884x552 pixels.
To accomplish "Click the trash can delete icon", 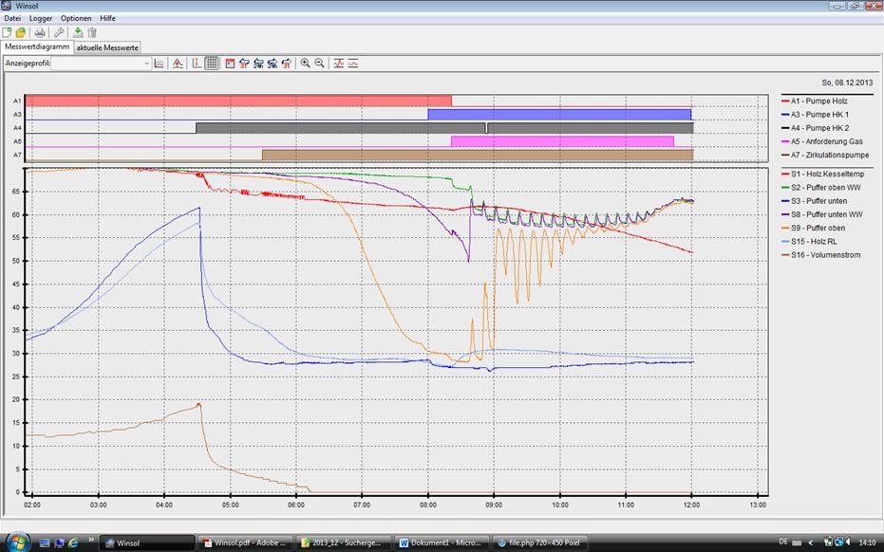I will 92,32.
